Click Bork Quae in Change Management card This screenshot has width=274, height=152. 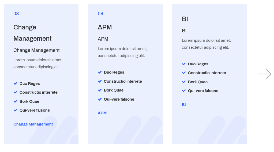[29, 101]
